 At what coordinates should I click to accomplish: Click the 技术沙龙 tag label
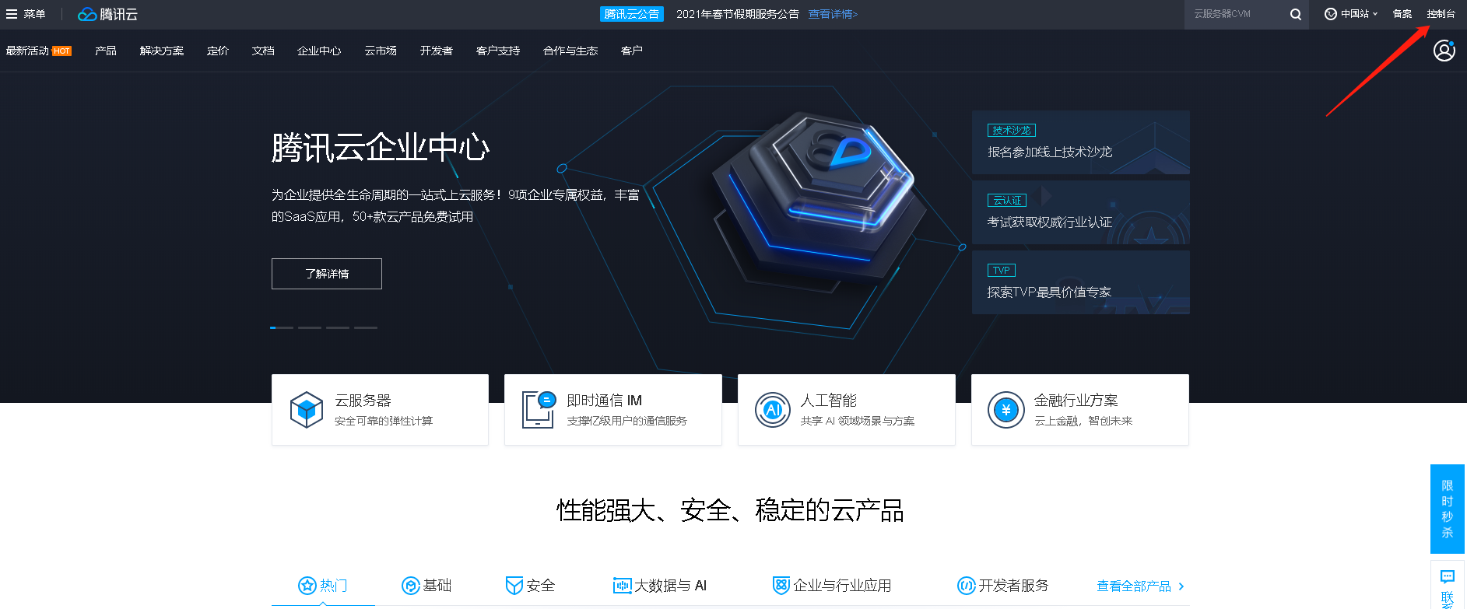click(1012, 131)
